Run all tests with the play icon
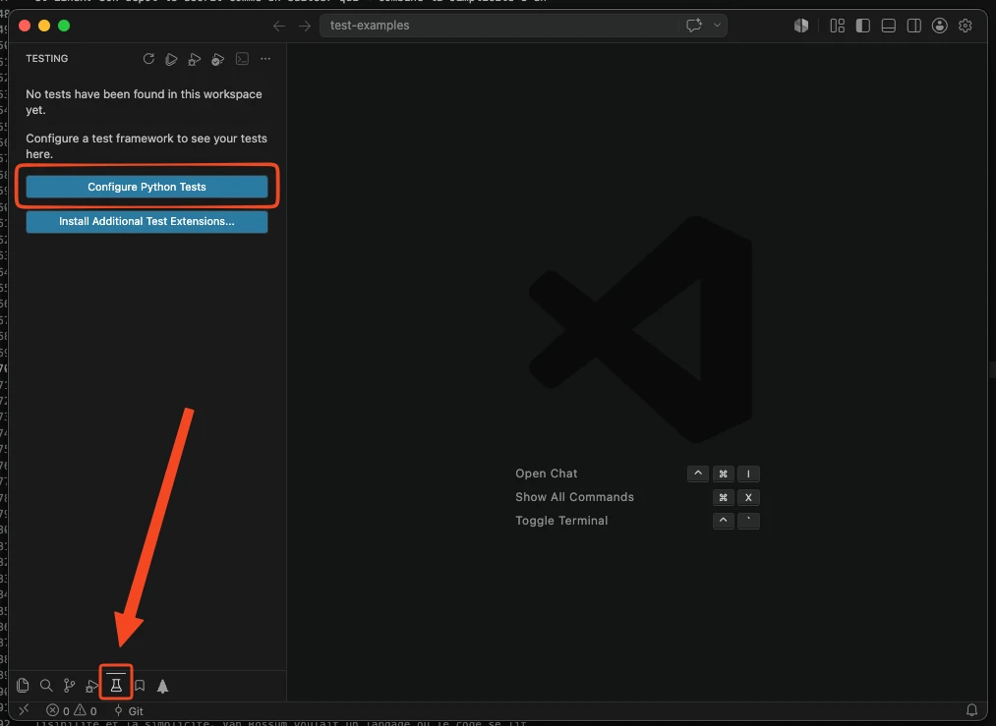 171,59
